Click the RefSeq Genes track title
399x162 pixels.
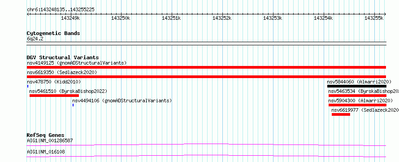tap(46, 135)
